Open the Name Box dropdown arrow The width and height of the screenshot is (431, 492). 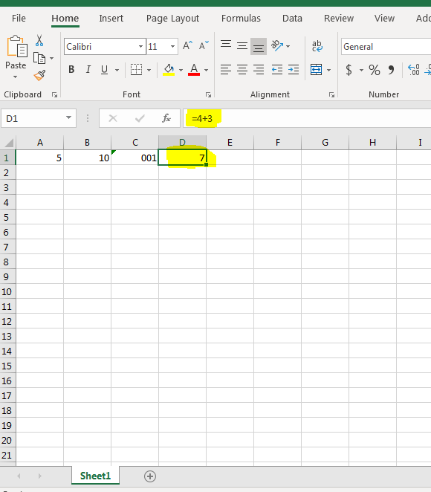(x=68, y=118)
